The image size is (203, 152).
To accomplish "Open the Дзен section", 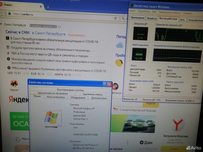I will tap(146, 143).
